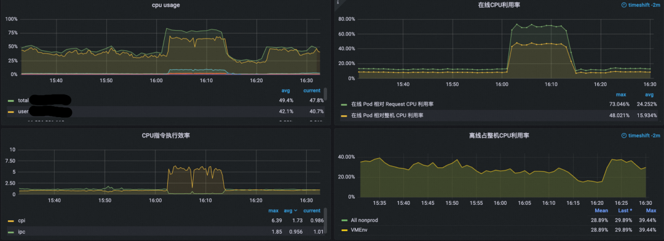Click 15:50 time label in CPU指令执行效率 chart
The width and height of the screenshot is (664, 241).
coord(106,201)
